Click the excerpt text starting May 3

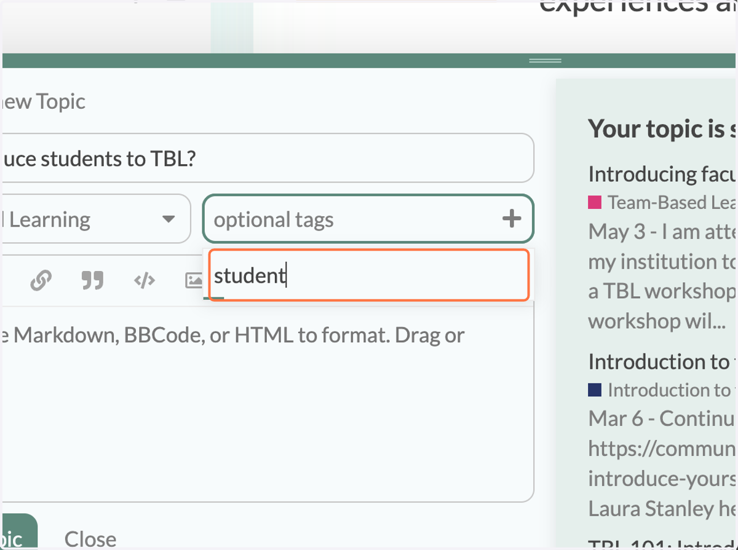tap(663, 275)
